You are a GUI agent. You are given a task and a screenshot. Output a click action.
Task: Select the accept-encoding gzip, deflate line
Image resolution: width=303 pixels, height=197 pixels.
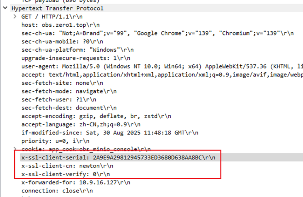96,116
